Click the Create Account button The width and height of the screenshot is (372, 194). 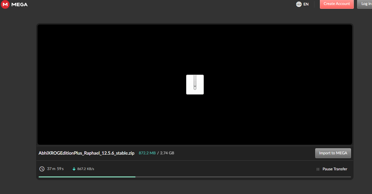(337, 4)
